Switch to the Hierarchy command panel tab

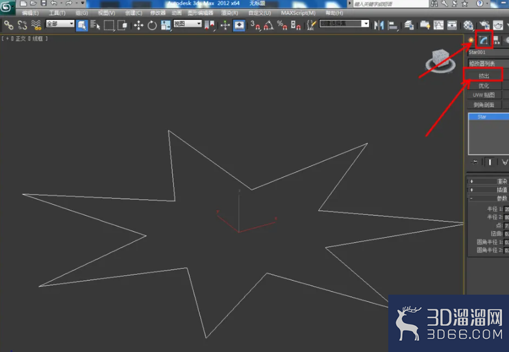[x=496, y=40]
